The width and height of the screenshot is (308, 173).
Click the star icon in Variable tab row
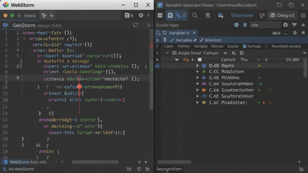tap(303, 33)
